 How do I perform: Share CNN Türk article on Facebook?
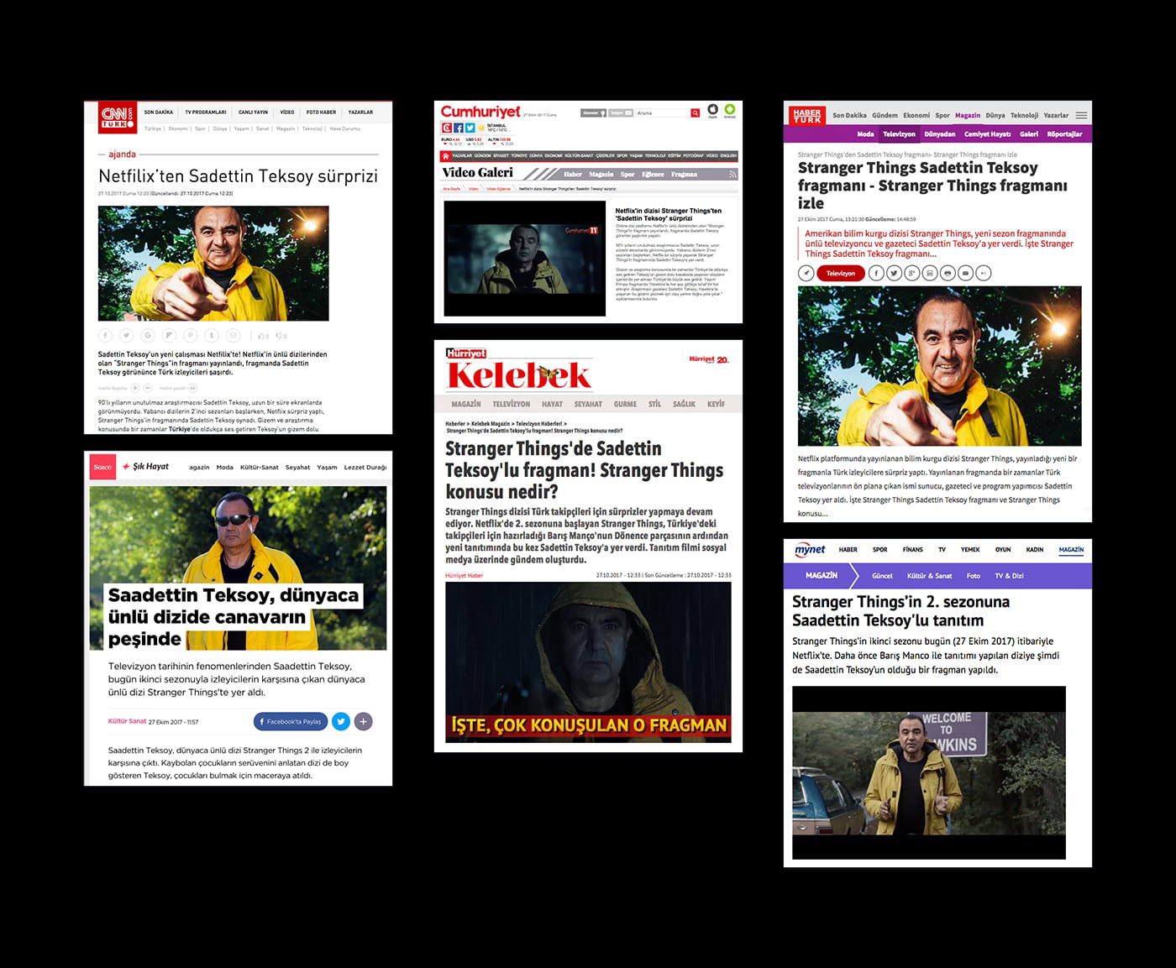(x=105, y=335)
